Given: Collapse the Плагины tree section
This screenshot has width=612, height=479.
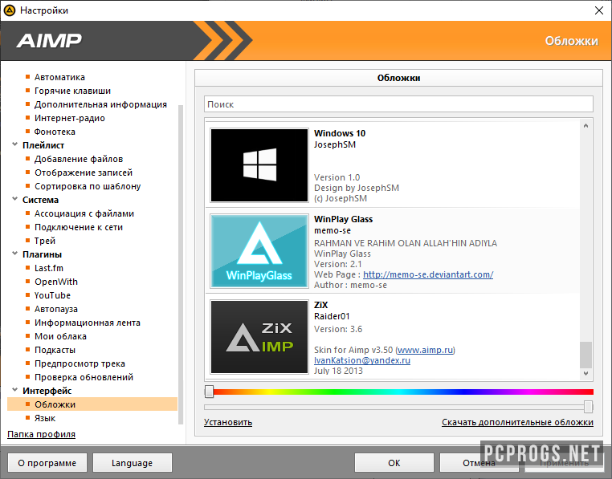Looking at the screenshot, I should coord(14,254).
